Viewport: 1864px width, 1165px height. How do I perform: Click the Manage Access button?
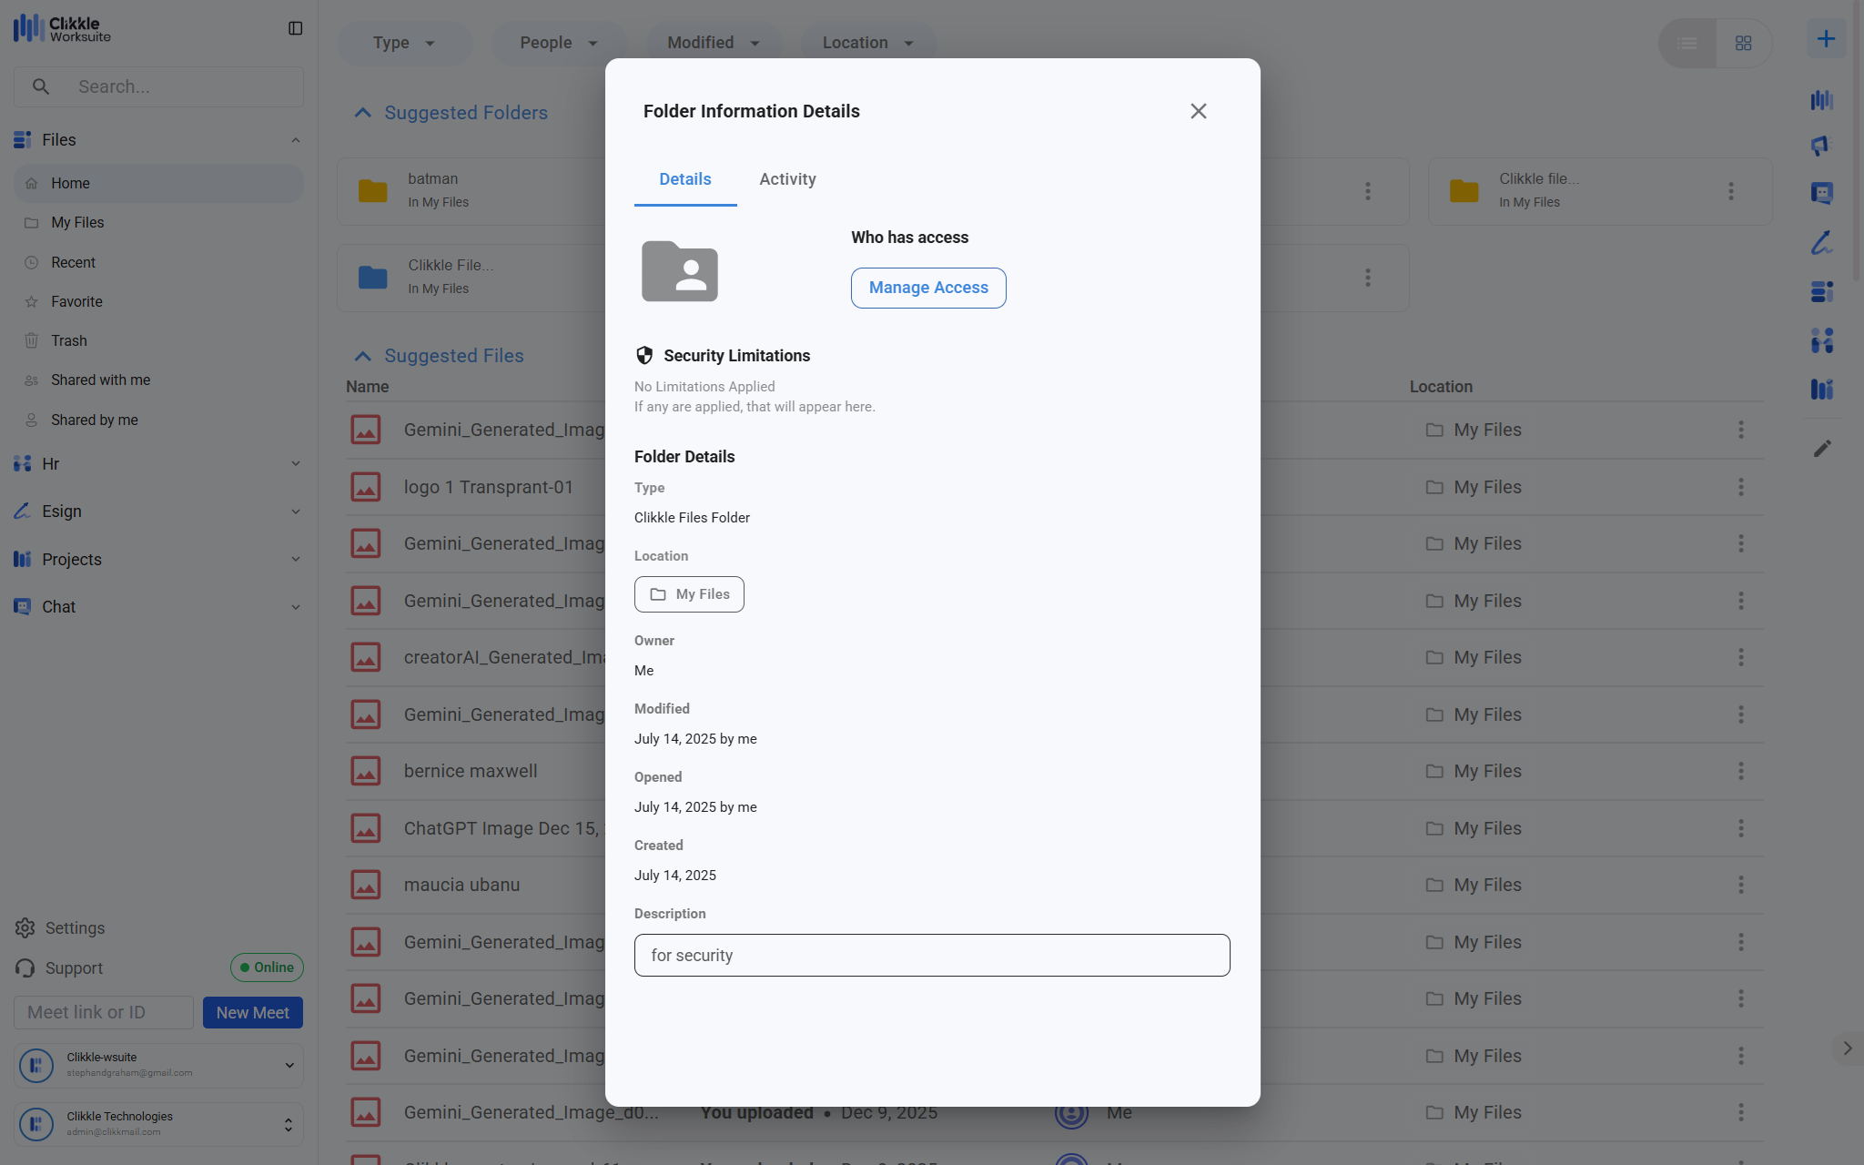tap(927, 288)
